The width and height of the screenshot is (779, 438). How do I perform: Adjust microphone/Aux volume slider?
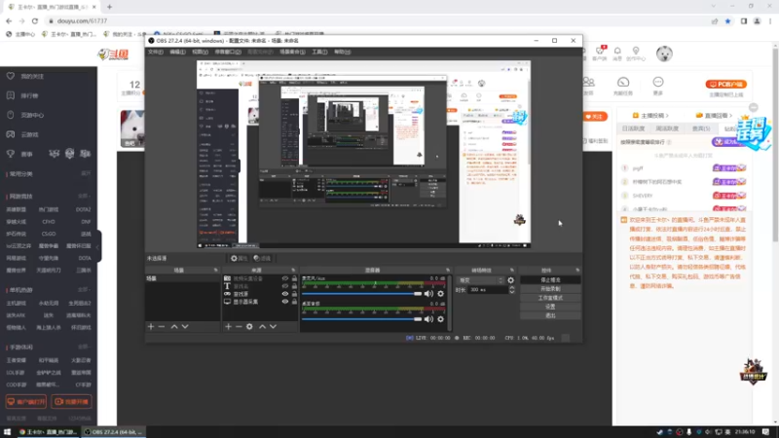click(361, 294)
